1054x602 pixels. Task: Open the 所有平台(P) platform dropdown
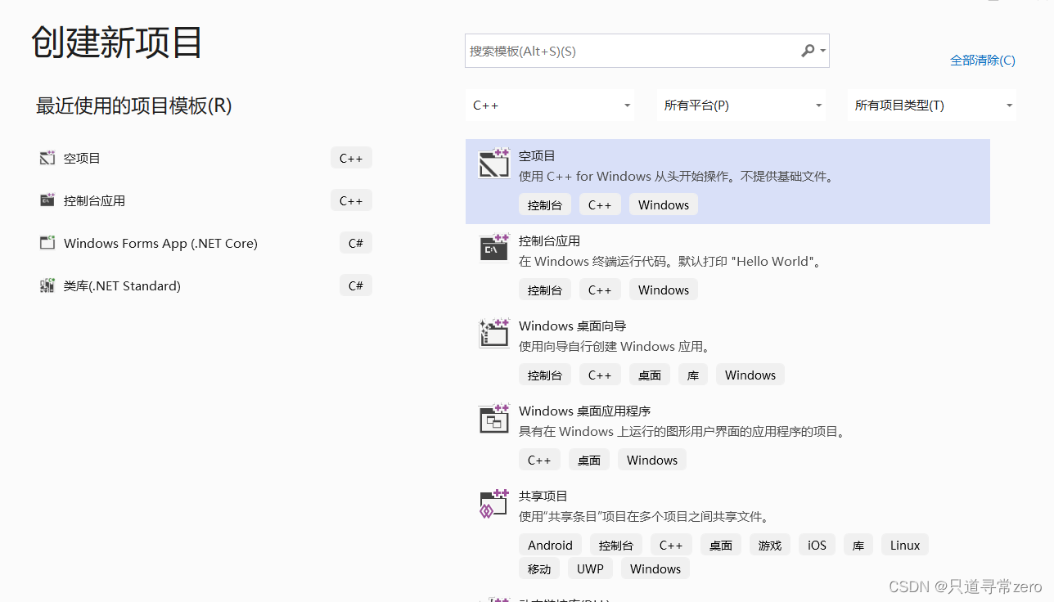741,106
